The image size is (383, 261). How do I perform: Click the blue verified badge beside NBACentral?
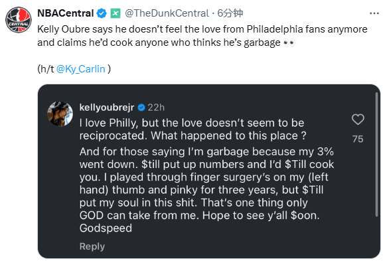point(102,13)
